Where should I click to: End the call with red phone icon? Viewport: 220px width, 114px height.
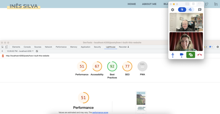(199, 55)
